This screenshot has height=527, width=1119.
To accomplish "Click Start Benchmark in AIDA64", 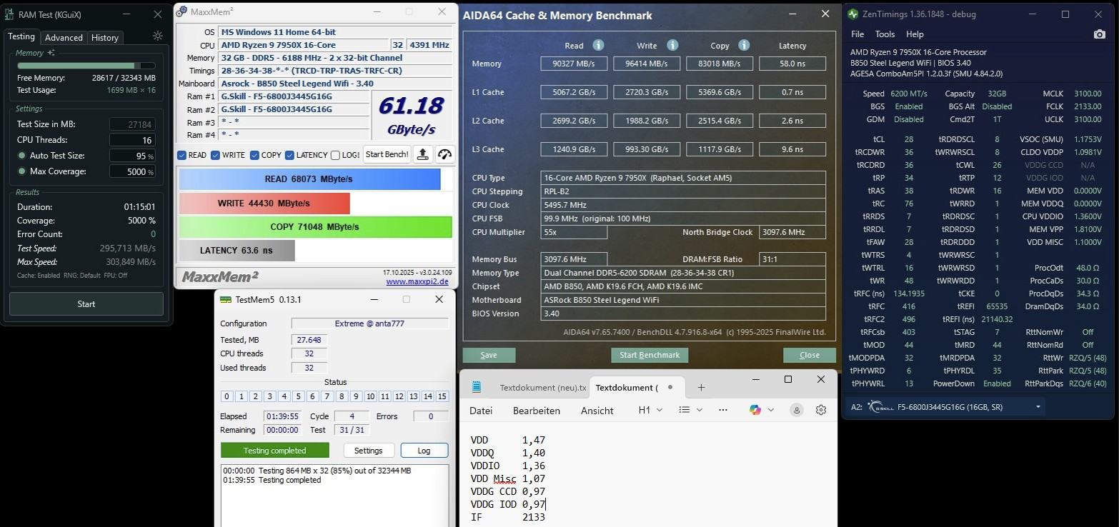I will pos(650,355).
